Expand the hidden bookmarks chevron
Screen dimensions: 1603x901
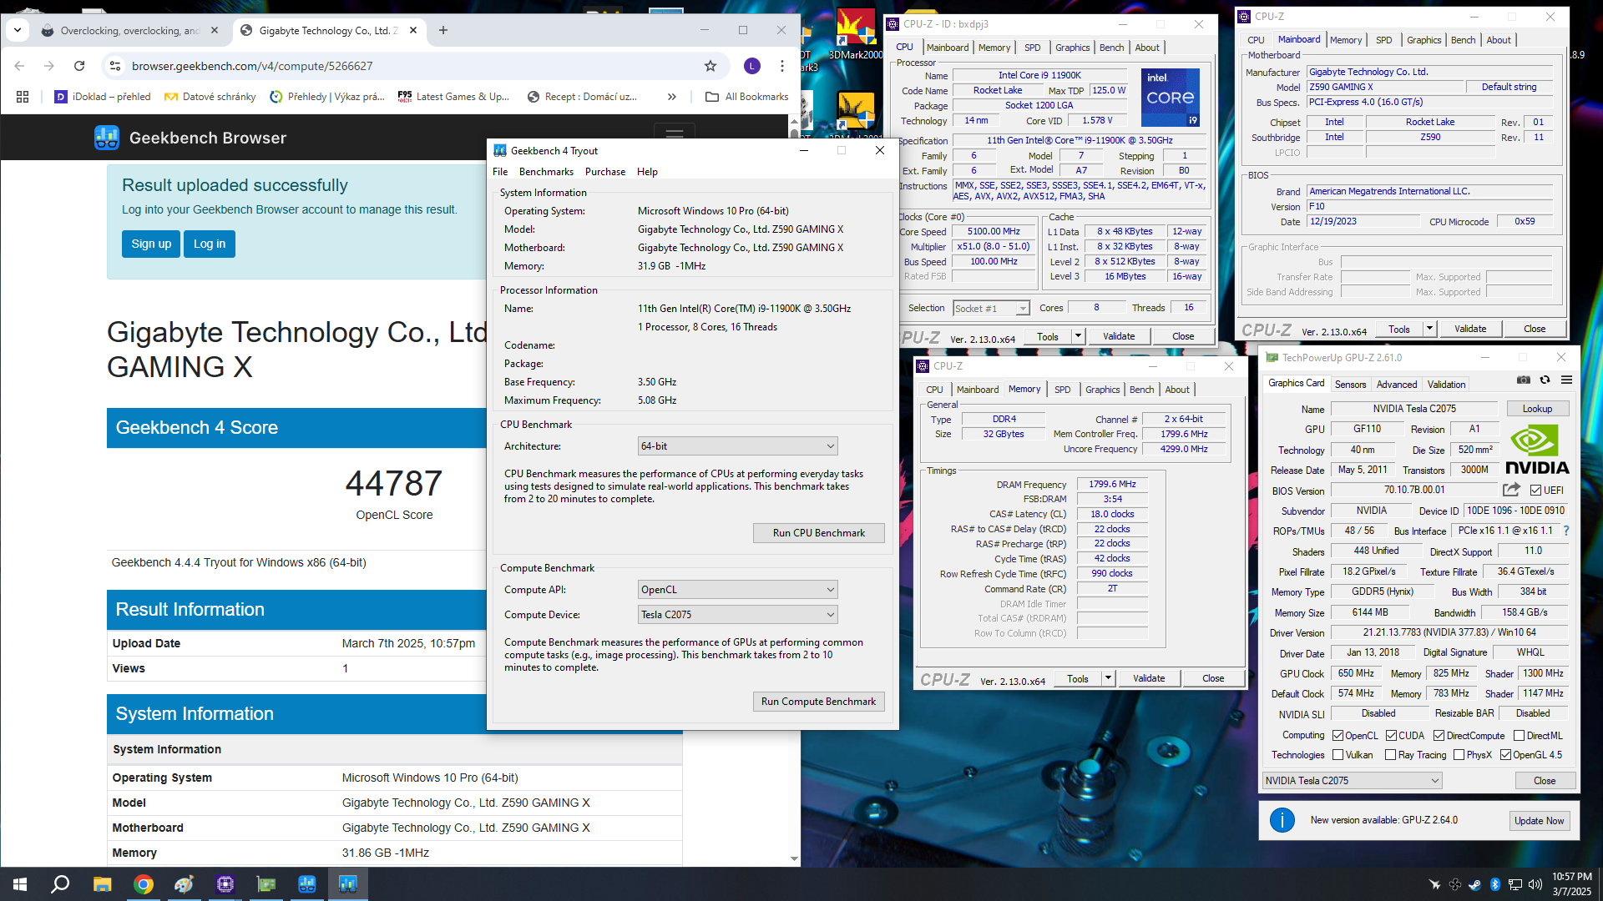[x=672, y=97]
